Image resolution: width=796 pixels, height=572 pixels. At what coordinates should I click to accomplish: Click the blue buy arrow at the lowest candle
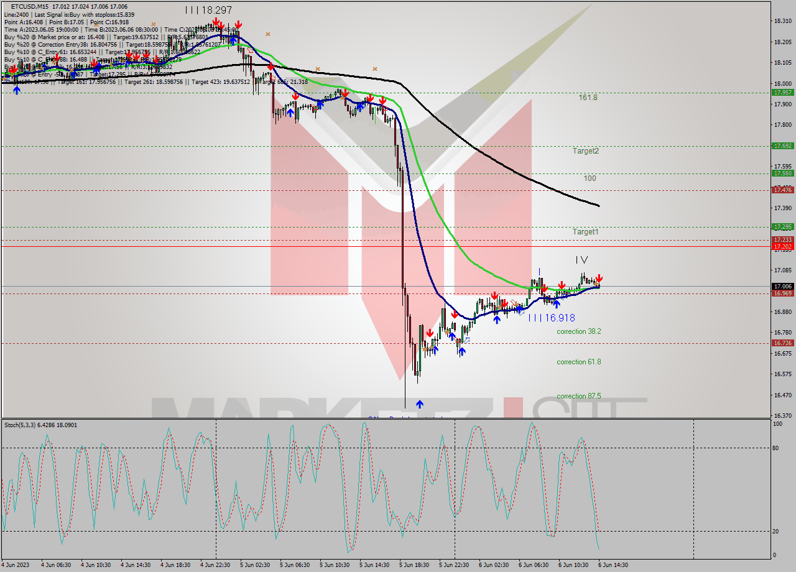pyautogui.click(x=420, y=404)
